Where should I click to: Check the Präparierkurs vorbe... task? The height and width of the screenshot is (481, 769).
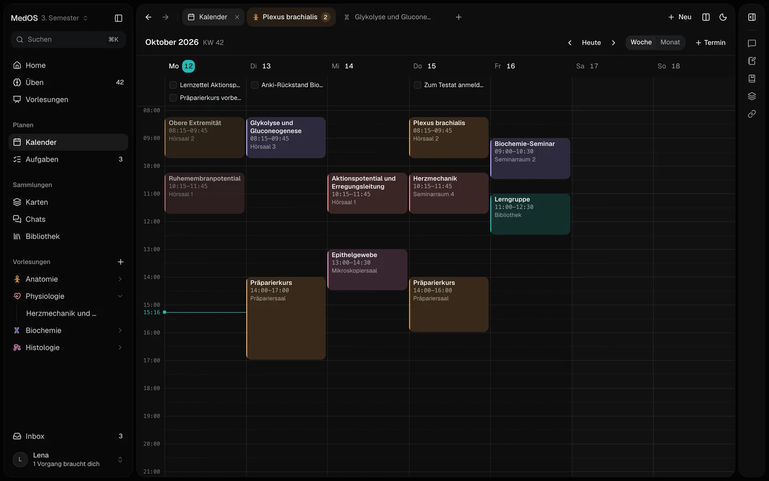point(173,98)
